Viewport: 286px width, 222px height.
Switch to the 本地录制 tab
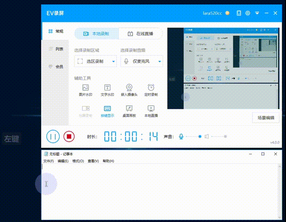(x=97, y=34)
